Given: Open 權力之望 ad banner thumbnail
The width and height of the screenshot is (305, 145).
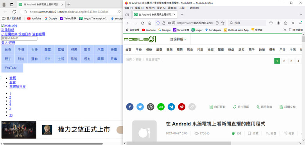Looking at the screenshot, I should (19, 130).
